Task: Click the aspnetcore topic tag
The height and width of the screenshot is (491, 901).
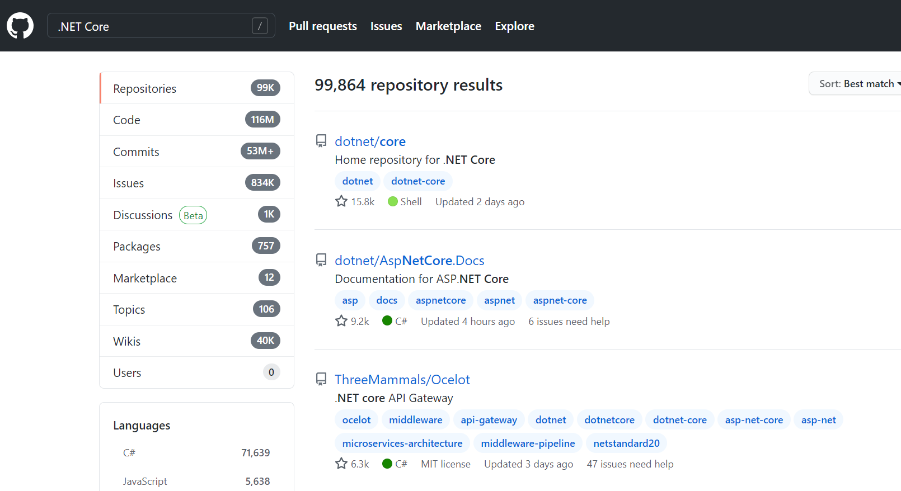Action: point(440,300)
